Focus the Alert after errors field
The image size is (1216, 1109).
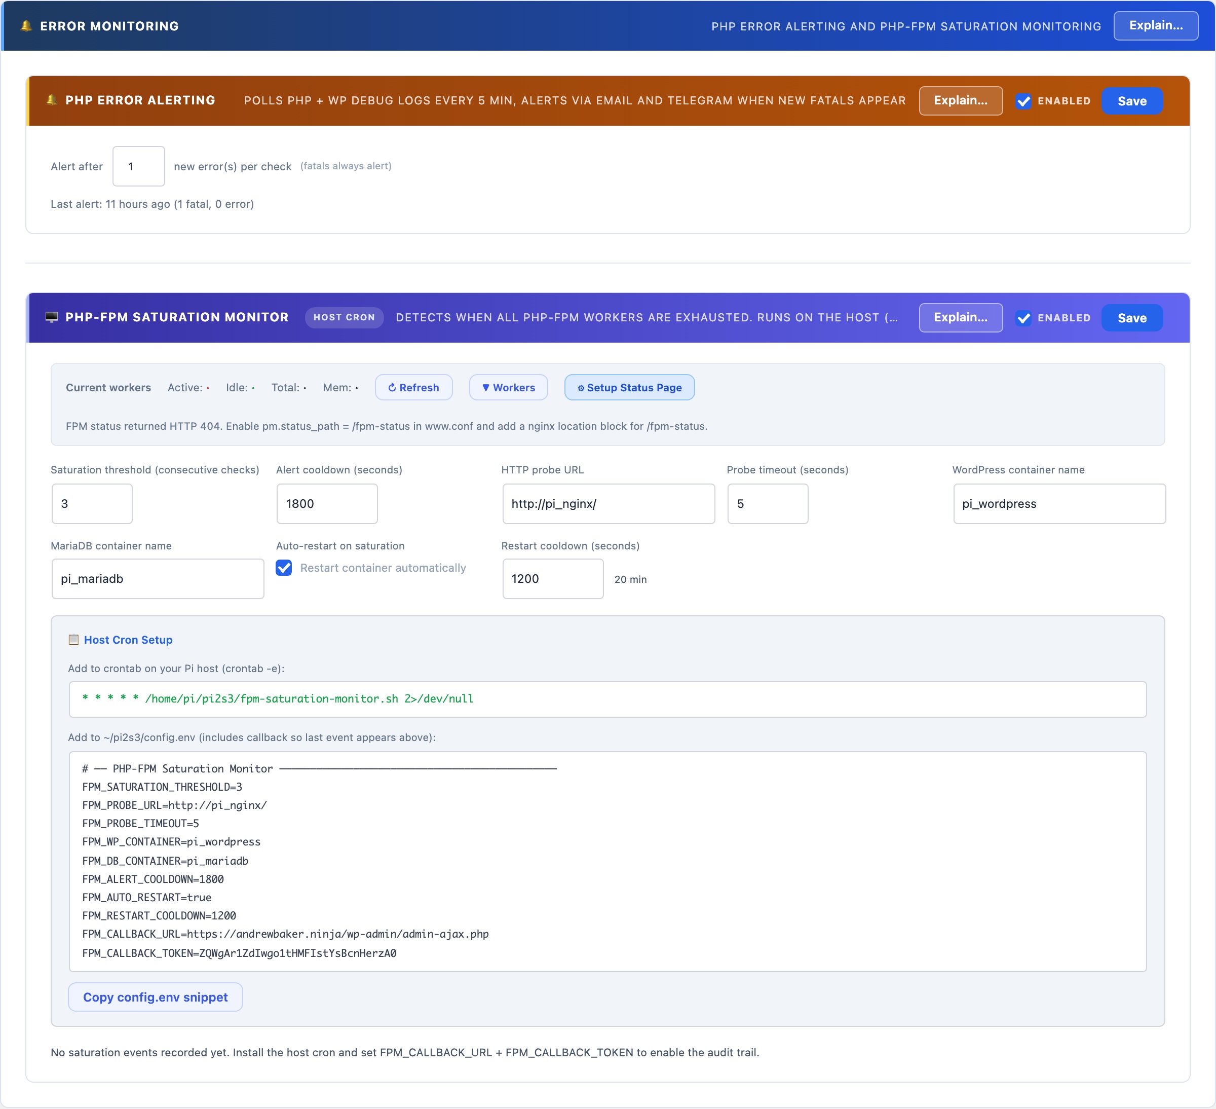tap(139, 166)
